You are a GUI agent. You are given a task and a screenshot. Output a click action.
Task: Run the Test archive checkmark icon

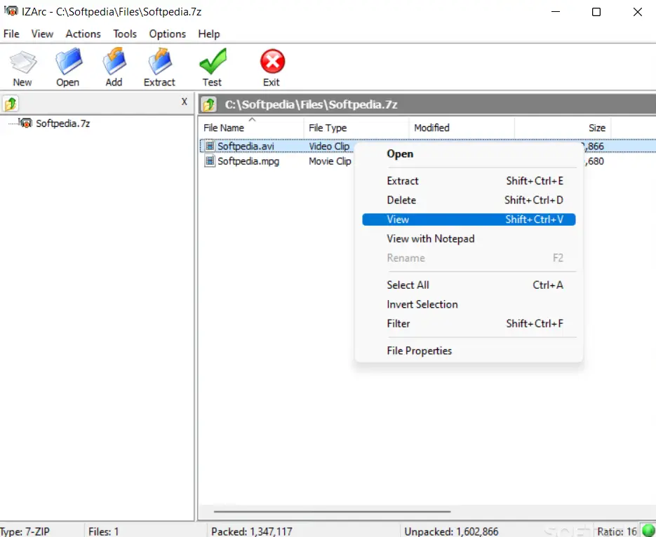click(212, 63)
